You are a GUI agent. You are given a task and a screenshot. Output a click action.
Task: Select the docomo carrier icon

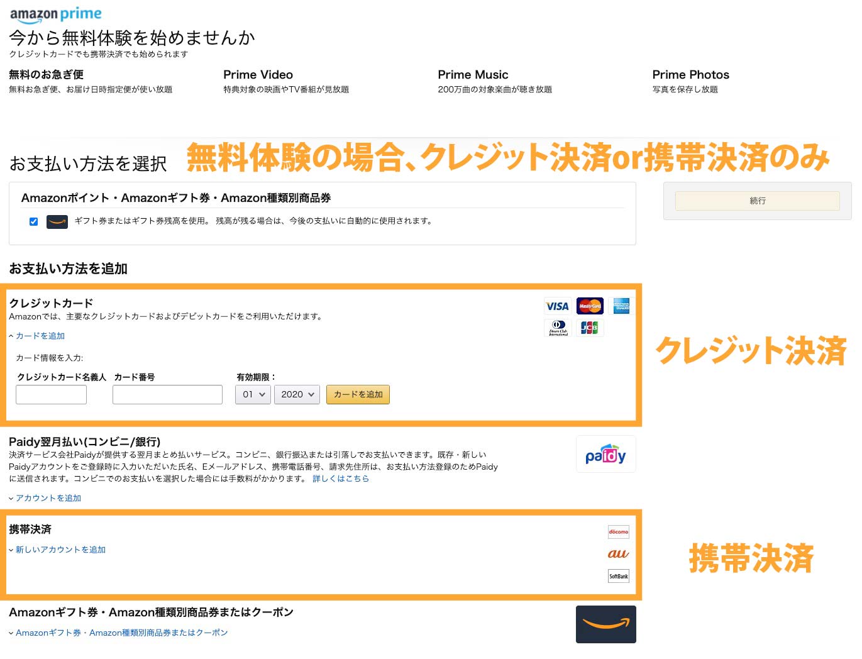tap(618, 532)
